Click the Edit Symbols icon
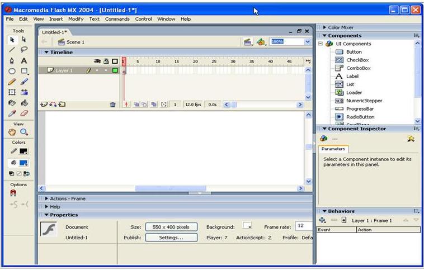Screen dimensions: 424x270 click(261, 42)
